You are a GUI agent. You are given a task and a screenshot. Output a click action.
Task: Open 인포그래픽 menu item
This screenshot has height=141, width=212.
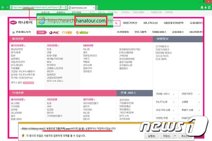[140, 32]
